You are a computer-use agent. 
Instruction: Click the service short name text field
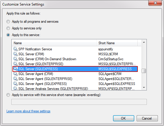[x=79, y=102]
